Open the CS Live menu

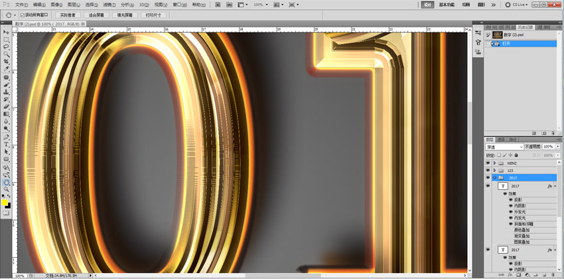517,5
